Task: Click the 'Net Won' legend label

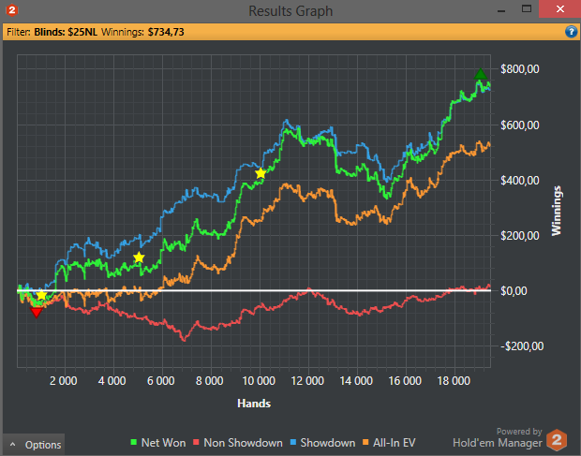Action: 163,443
